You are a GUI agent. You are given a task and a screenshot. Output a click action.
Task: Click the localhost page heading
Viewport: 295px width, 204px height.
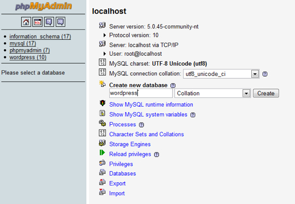point(109,11)
